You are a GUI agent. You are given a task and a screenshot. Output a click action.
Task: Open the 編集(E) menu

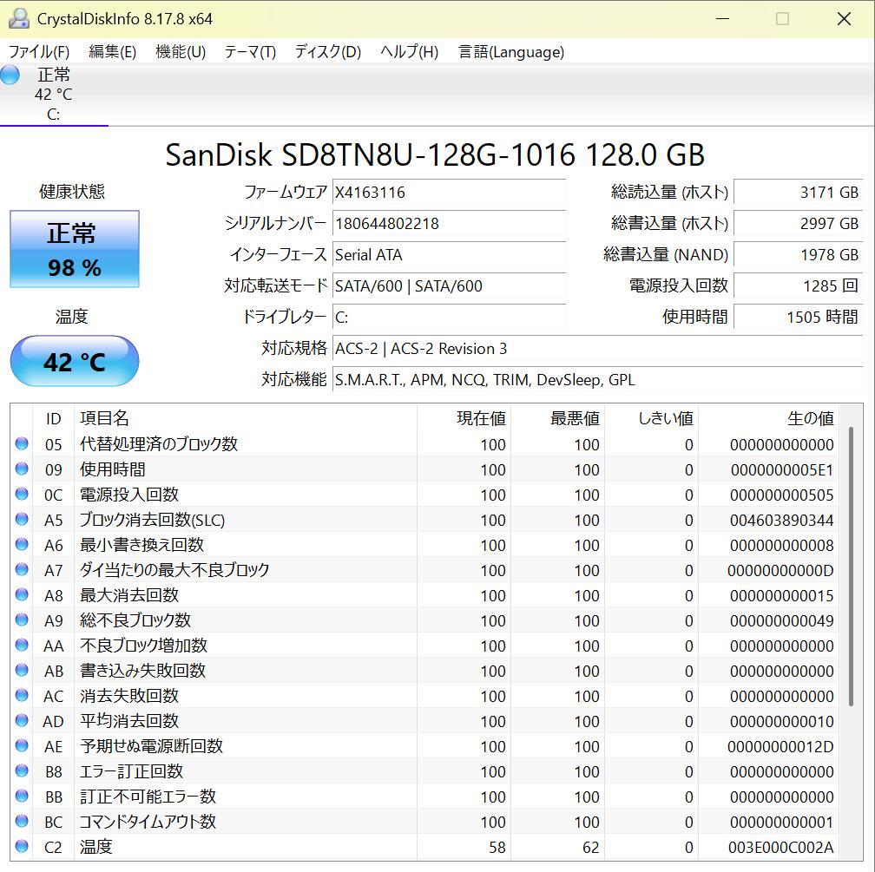click(112, 52)
